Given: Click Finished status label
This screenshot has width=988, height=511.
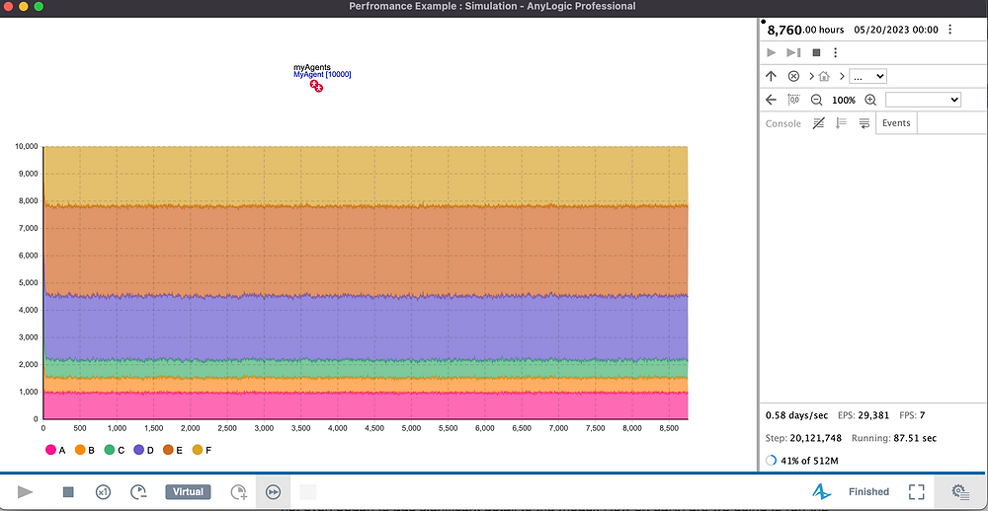Looking at the screenshot, I should coord(868,492).
